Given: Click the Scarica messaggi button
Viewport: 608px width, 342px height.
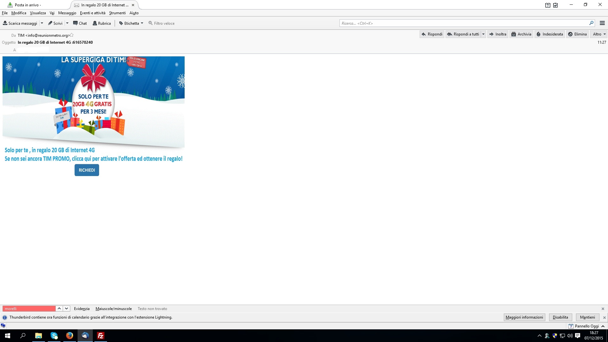Looking at the screenshot, I should click(20, 23).
